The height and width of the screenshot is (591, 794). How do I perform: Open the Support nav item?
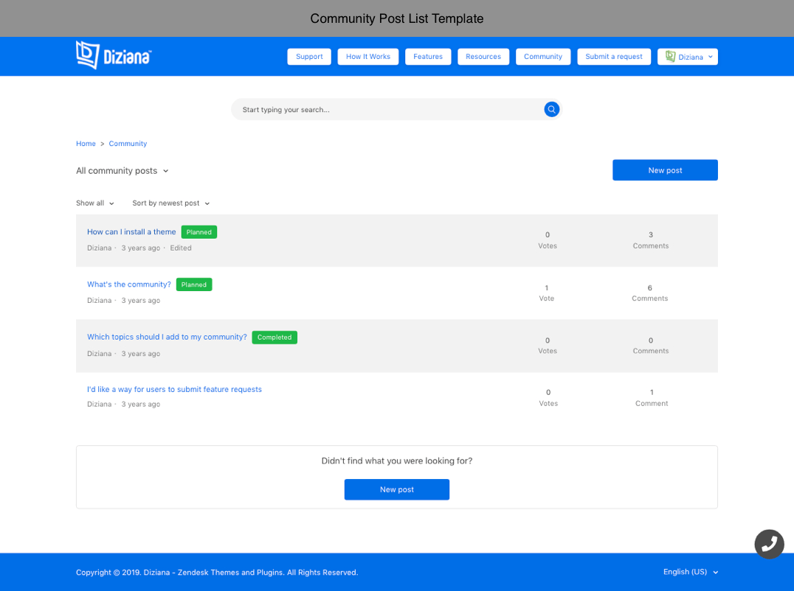click(x=309, y=57)
